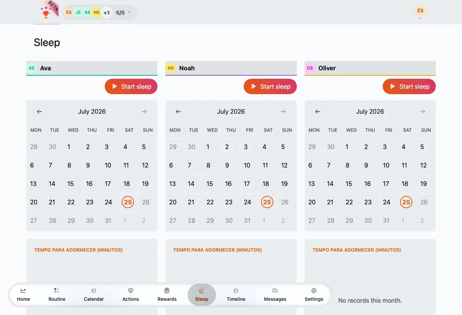Open the Settings tab
The width and height of the screenshot is (462, 315).
tap(314, 295)
